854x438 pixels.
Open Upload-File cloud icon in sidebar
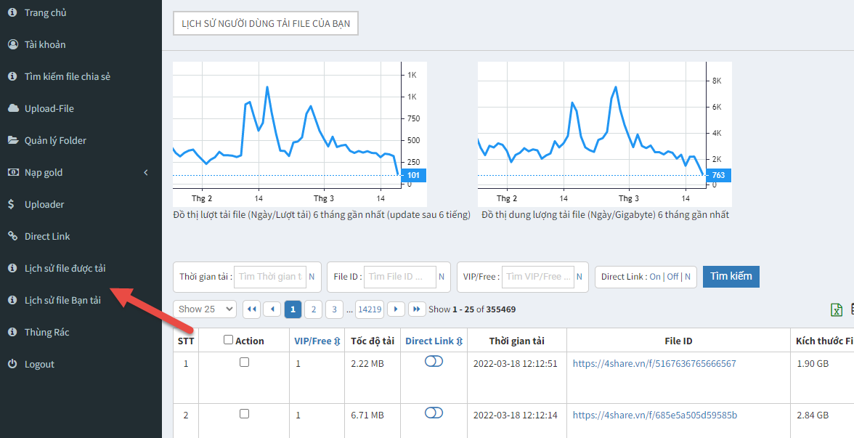pos(12,108)
